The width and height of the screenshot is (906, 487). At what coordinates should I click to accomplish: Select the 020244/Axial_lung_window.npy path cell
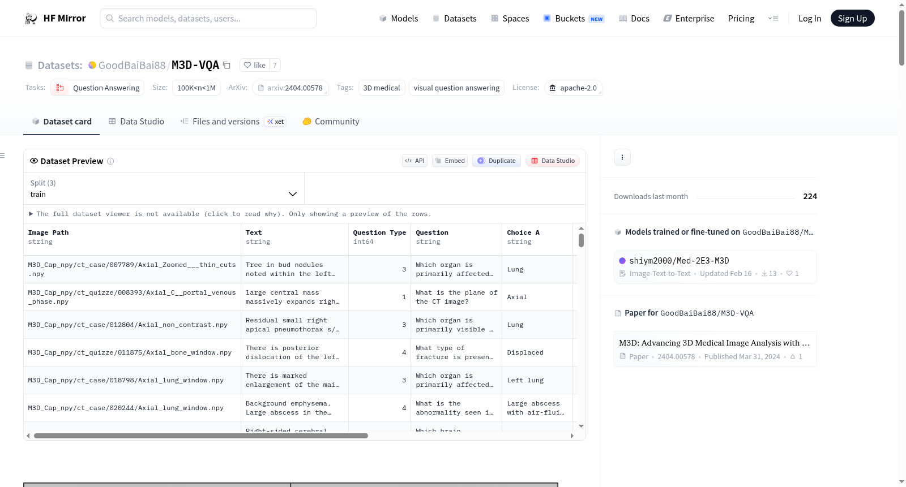pos(133,408)
